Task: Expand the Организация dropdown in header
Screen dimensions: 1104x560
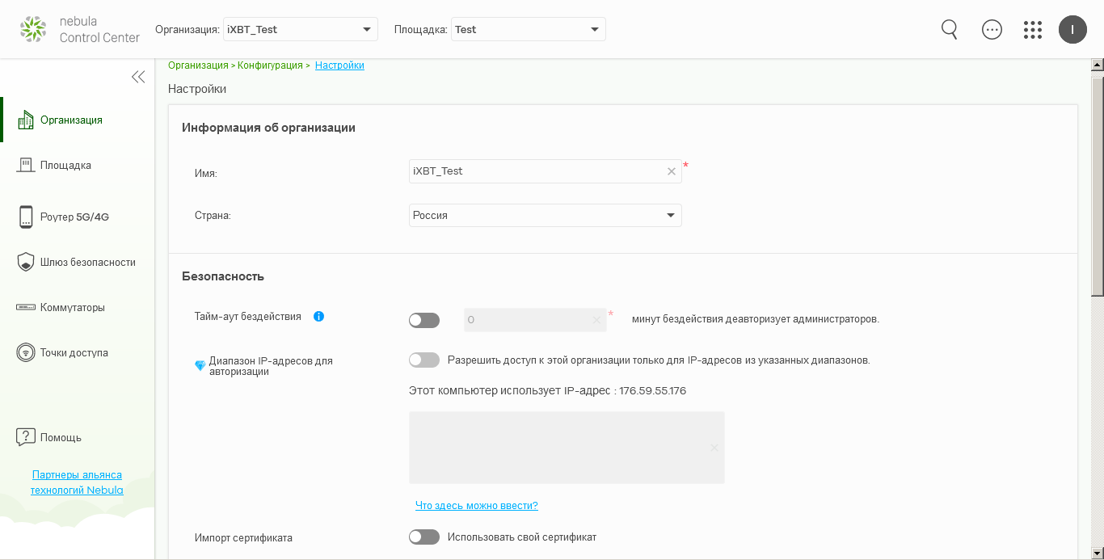Action: pyautogui.click(x=301, y=30)
